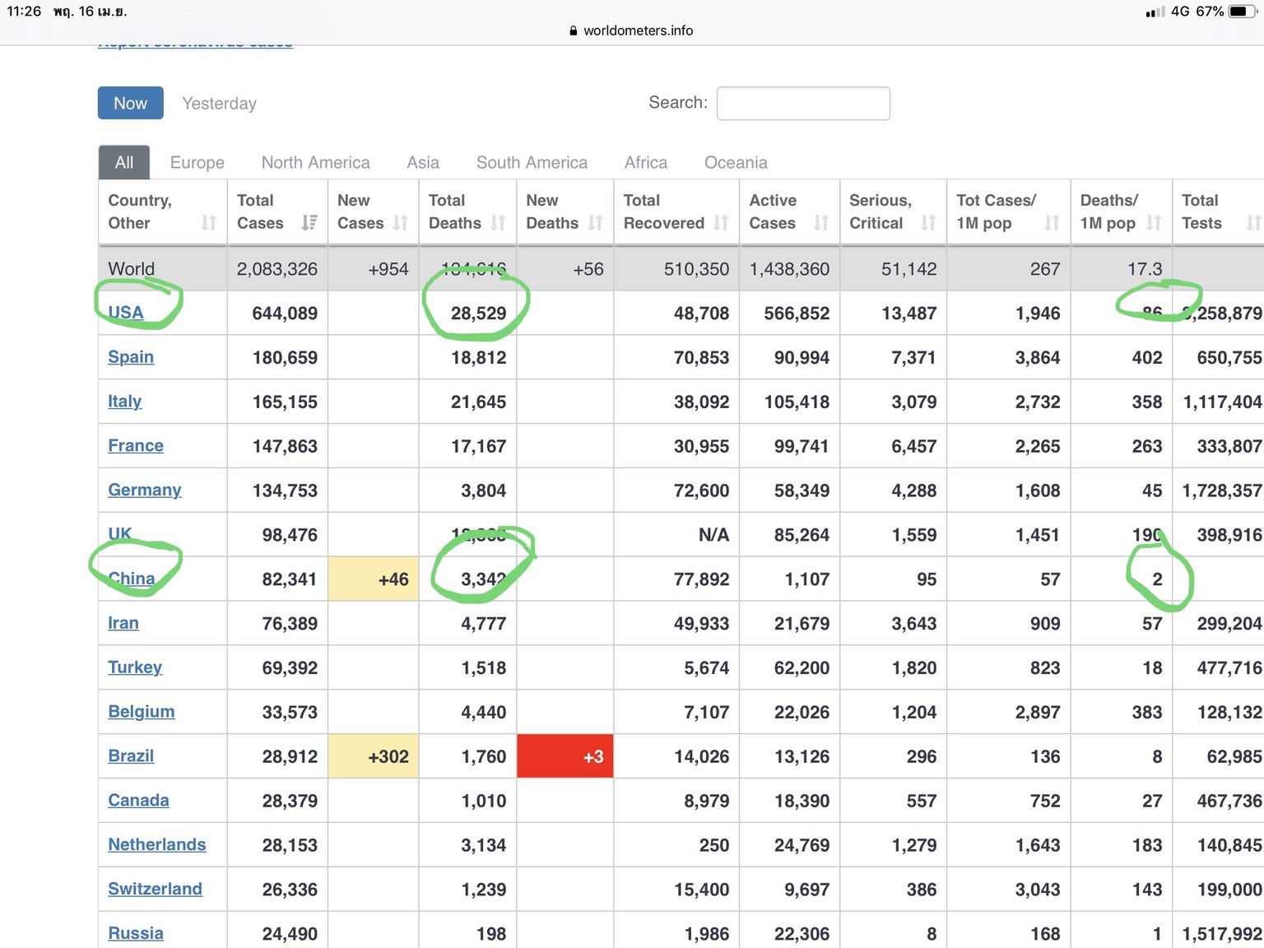Switch to the Europe tab
Image resolution: width=1264 pixels, height=948 pixels.
pos(197,162)
